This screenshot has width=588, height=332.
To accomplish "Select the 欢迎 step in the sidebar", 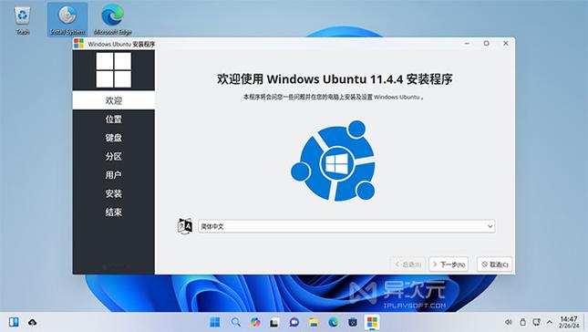I will pyautogui.click(x=114, y=100).
